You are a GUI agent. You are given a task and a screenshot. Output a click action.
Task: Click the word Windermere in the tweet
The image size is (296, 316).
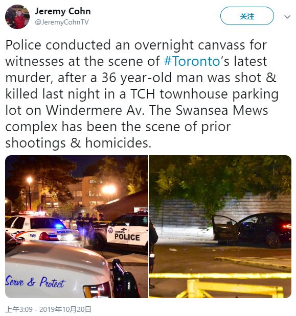pyautogui.click(x=84, y=110)
